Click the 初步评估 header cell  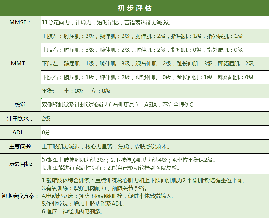pyautogui.click(x=134, y=8)
